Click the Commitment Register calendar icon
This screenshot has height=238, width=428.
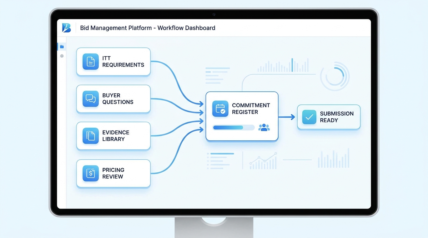point(220,109)
